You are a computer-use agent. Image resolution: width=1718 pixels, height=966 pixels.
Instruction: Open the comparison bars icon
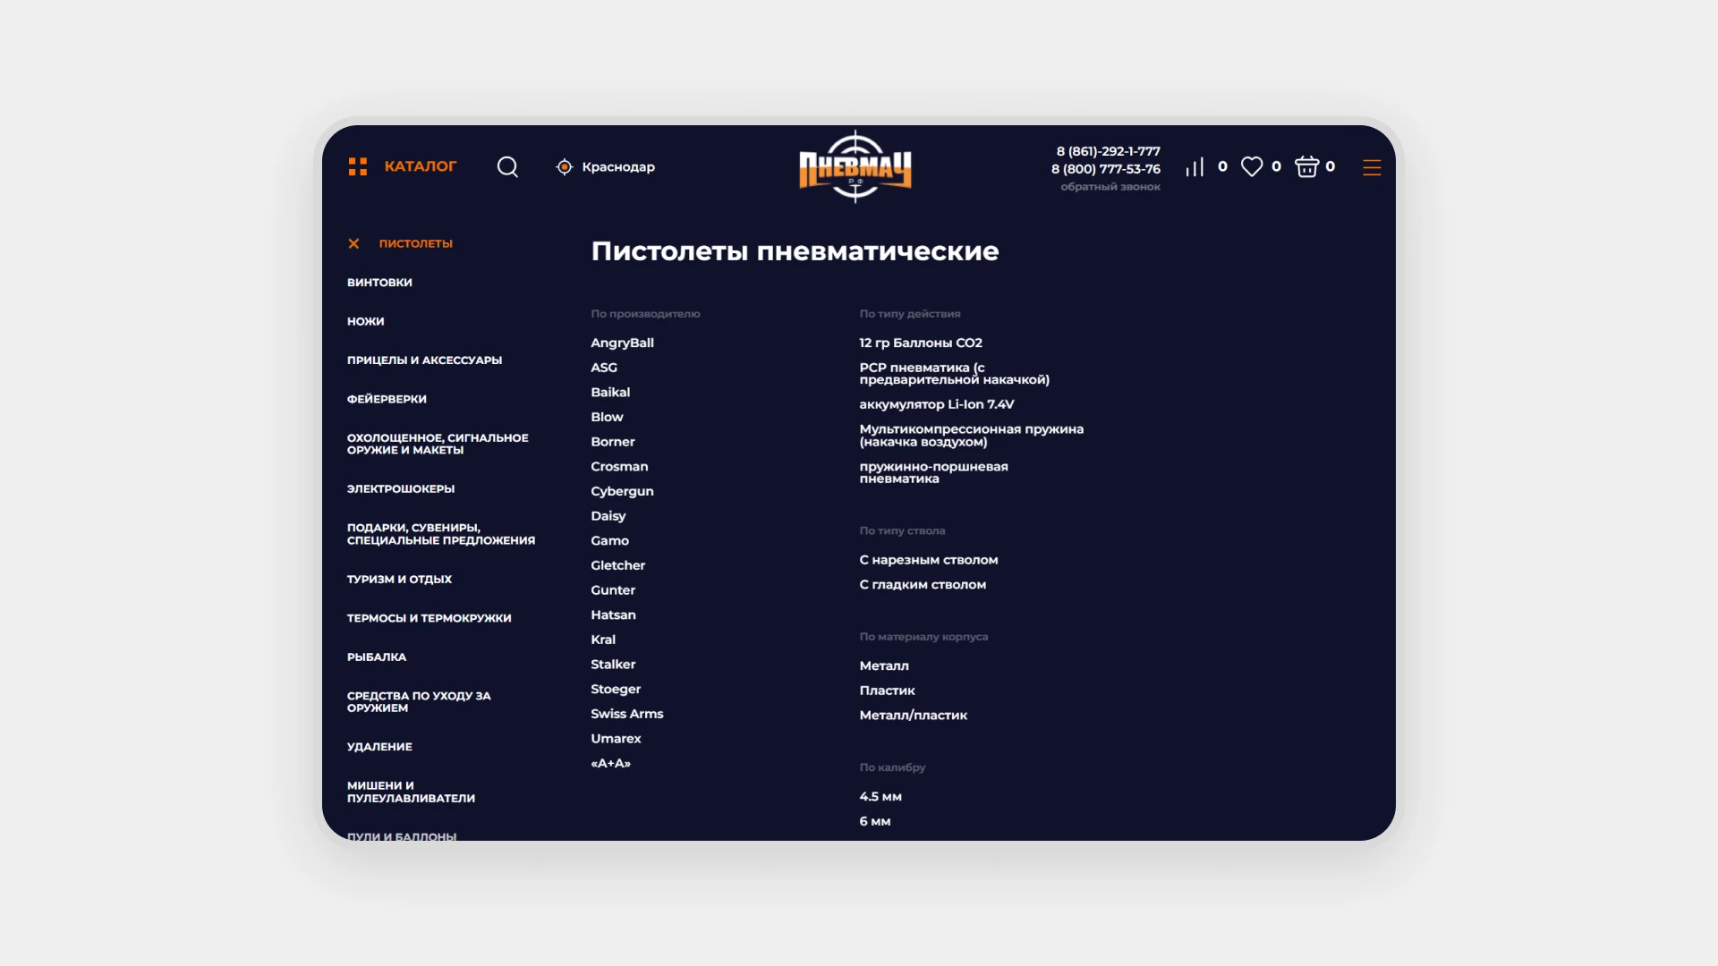[x=1195, y=167]
